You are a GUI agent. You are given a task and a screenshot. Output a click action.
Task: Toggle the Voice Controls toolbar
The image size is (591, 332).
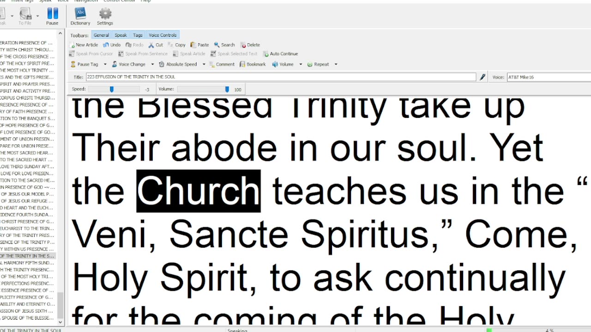click(163, 35)
